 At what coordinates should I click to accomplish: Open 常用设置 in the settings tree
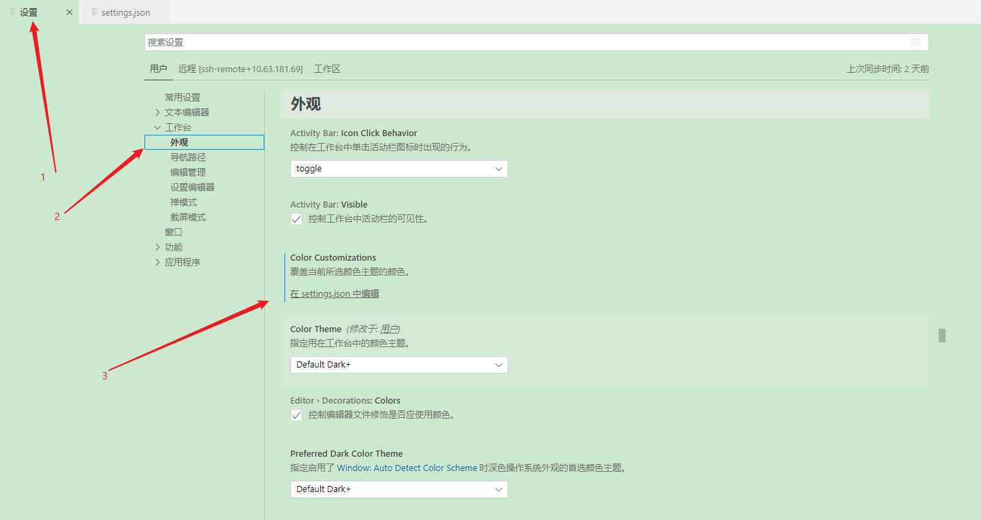(183, 97)
